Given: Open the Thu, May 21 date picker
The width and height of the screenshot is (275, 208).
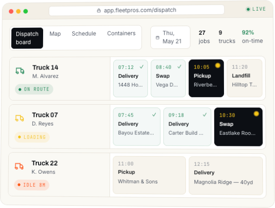Looking at the screenshot, I should (170, 38).
